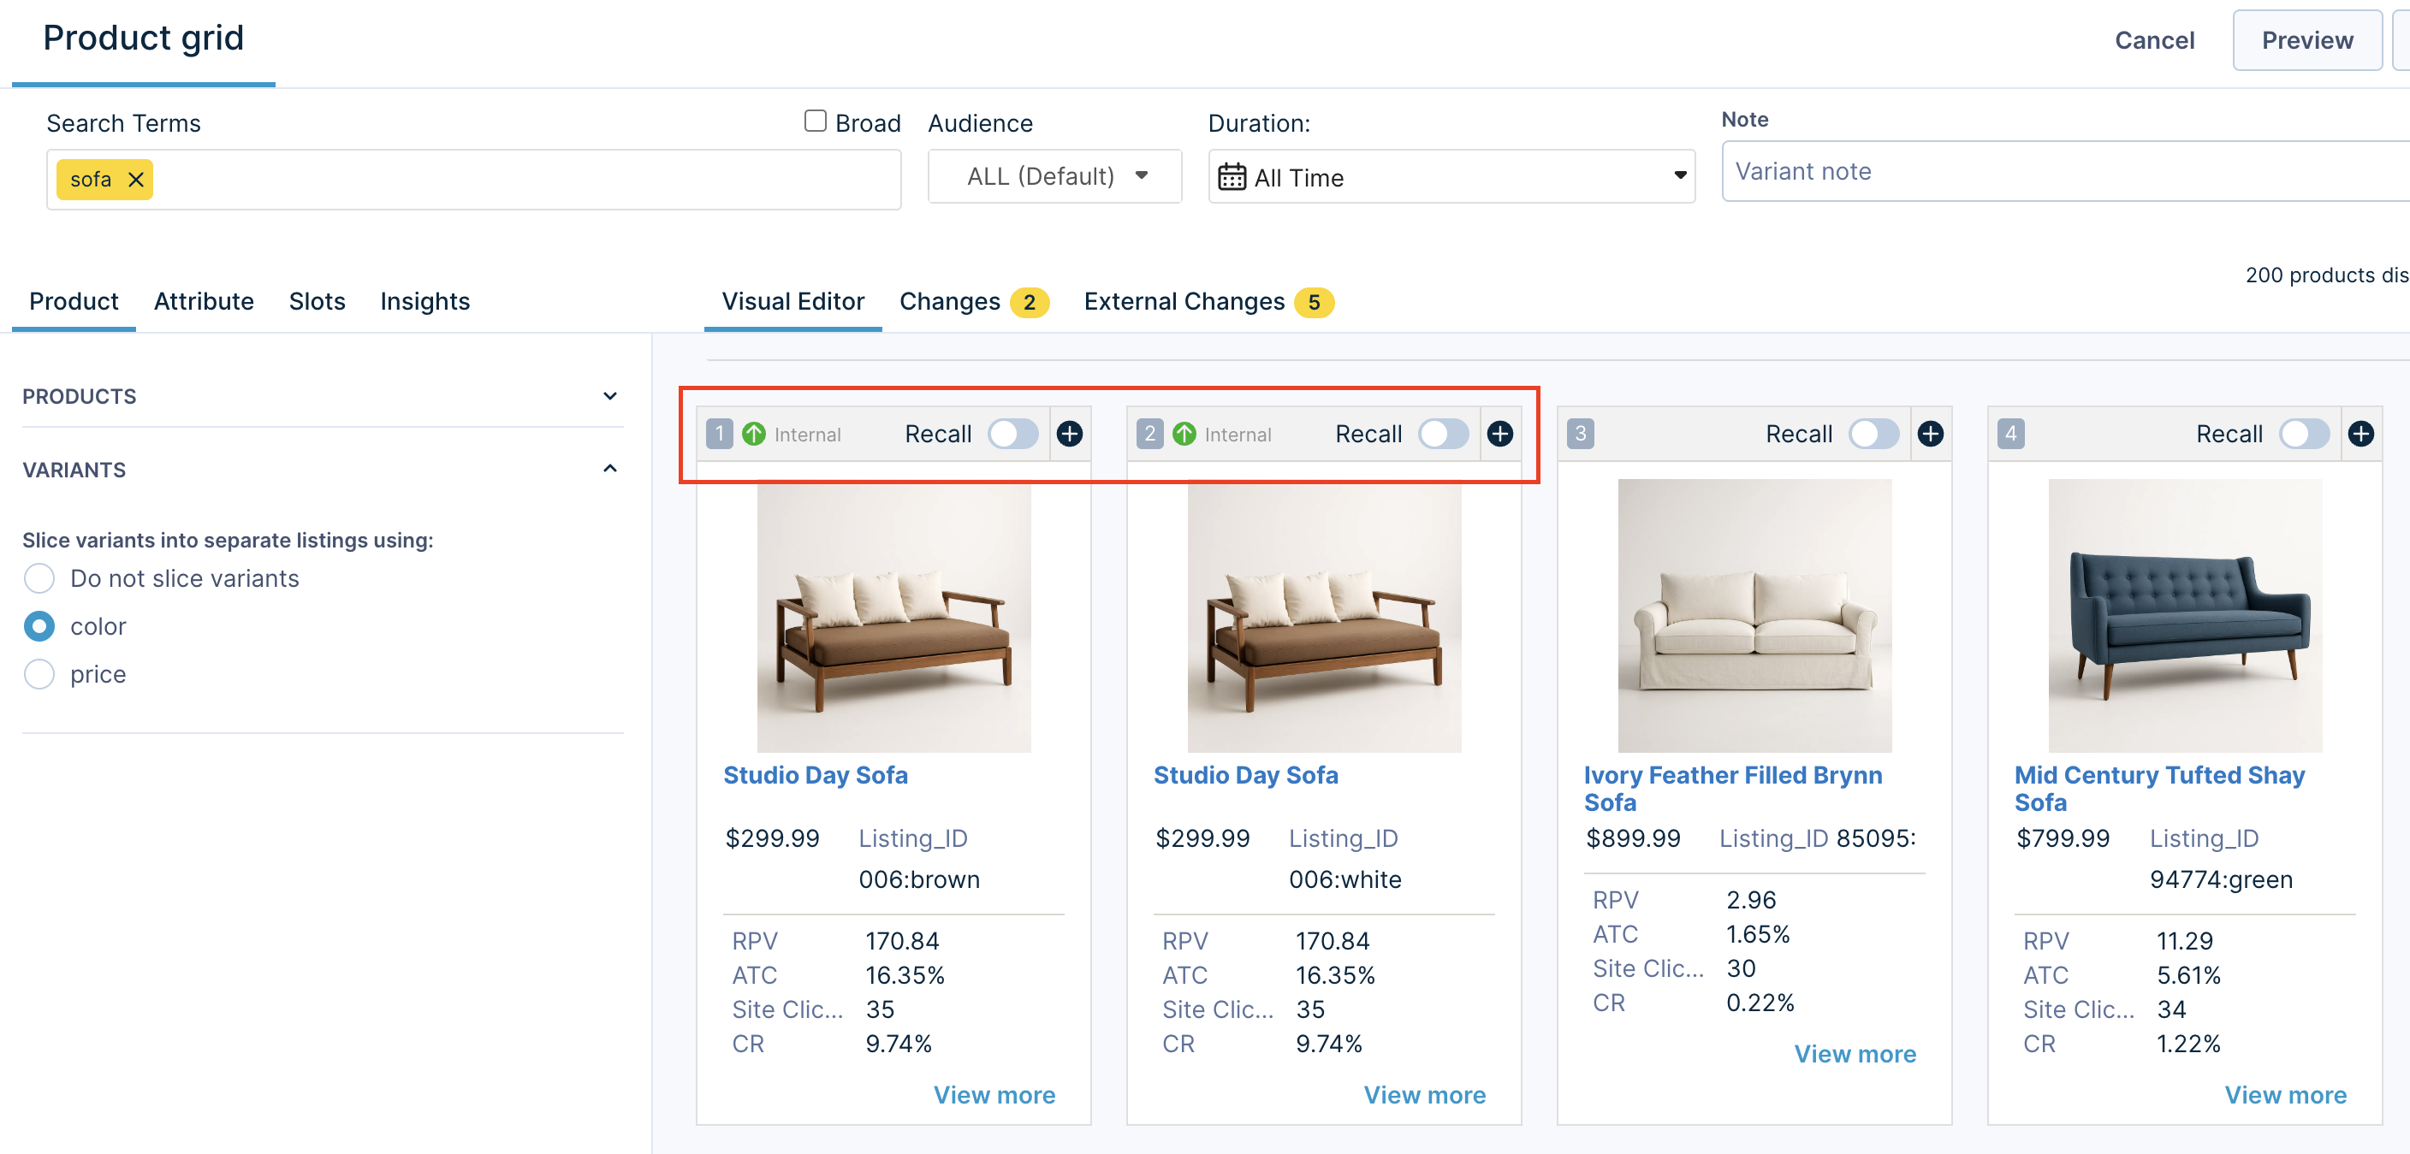Open the External Changes tab
2410x1154 pixels.
tap(1184, 301)
